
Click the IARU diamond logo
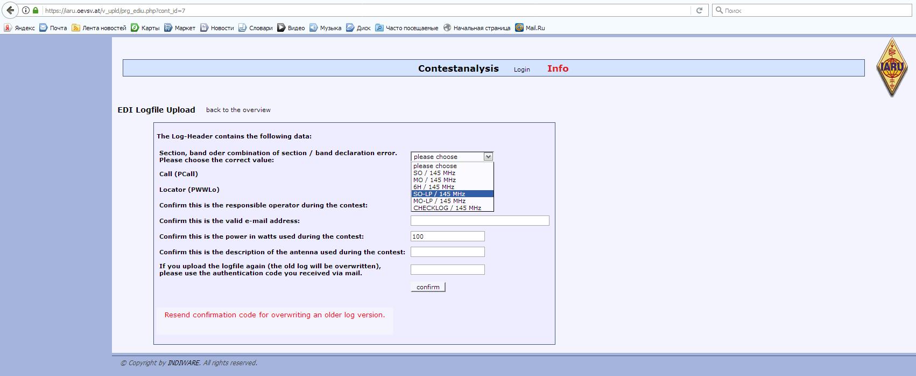pyautogui.click(x=892, y=68)
